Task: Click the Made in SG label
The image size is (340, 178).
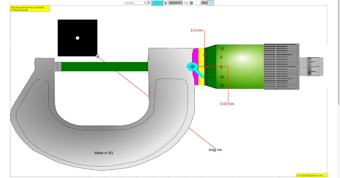Action: pos(103,153)
